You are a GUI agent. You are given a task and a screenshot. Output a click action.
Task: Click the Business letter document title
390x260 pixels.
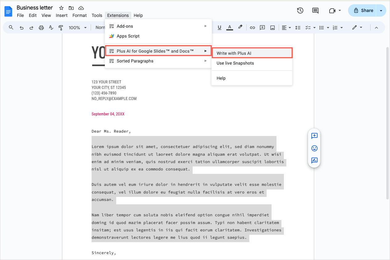[x=35, y=8]
